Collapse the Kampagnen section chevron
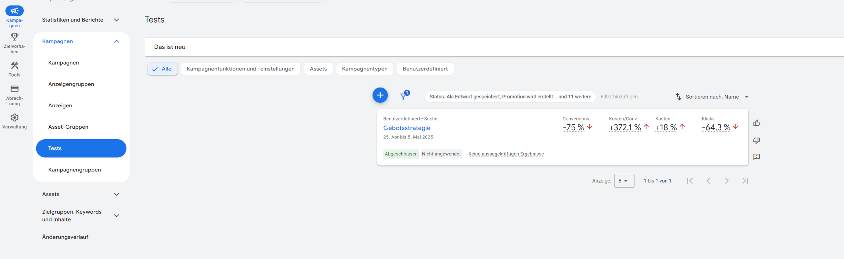The height and width of the screenshot is (259, 844). click(x=116, y=41)
